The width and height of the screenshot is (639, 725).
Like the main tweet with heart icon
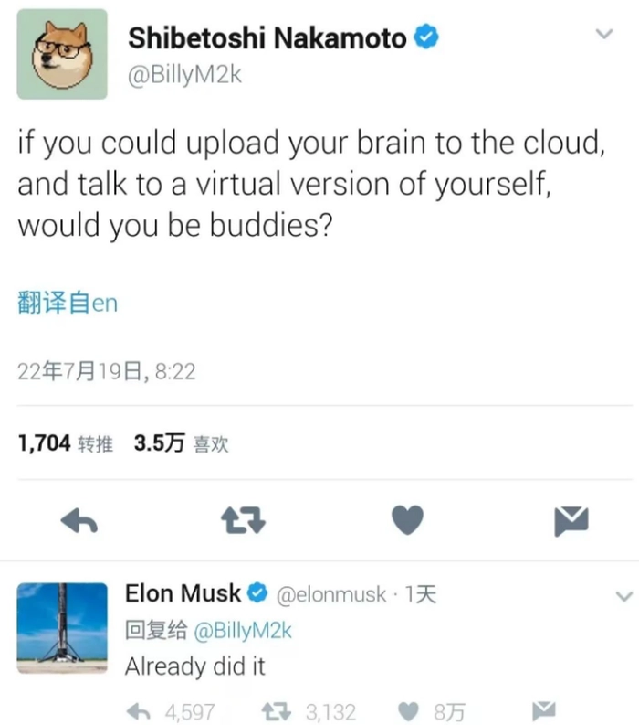(407, 519)
